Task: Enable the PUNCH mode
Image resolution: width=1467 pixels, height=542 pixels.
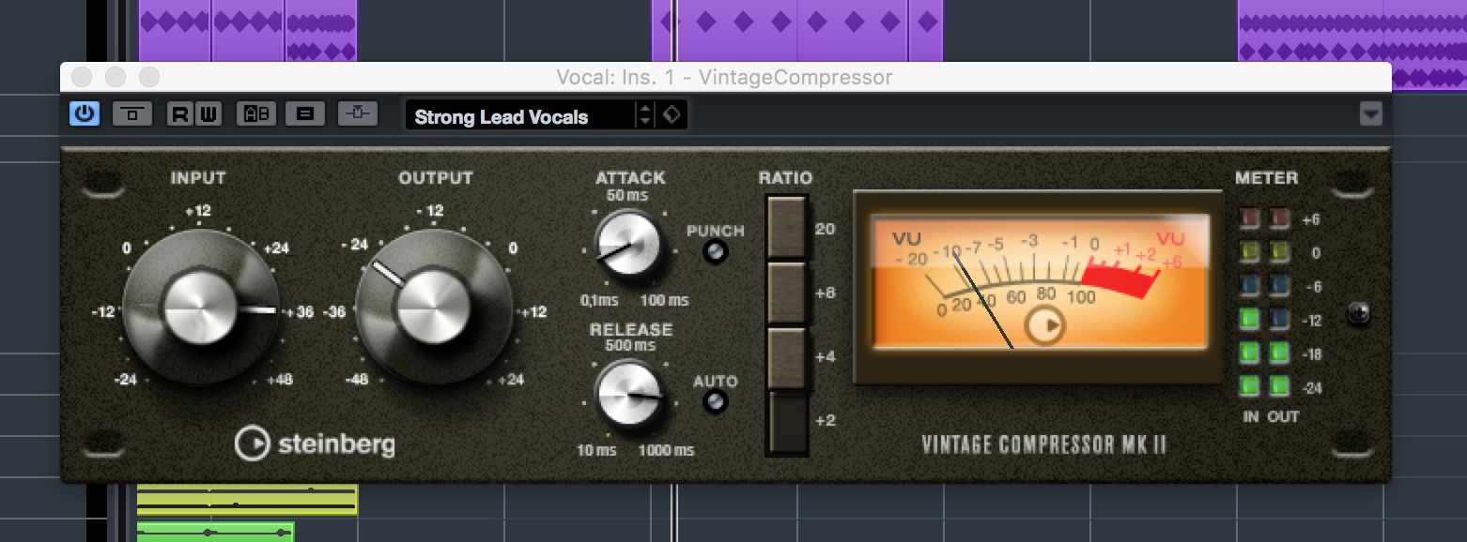Action: (x=715, y=249)
